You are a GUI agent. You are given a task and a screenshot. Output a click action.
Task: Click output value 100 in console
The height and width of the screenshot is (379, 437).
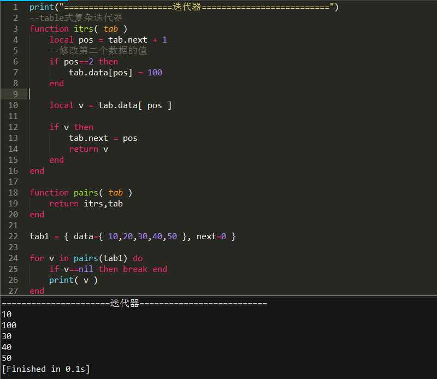9,325
